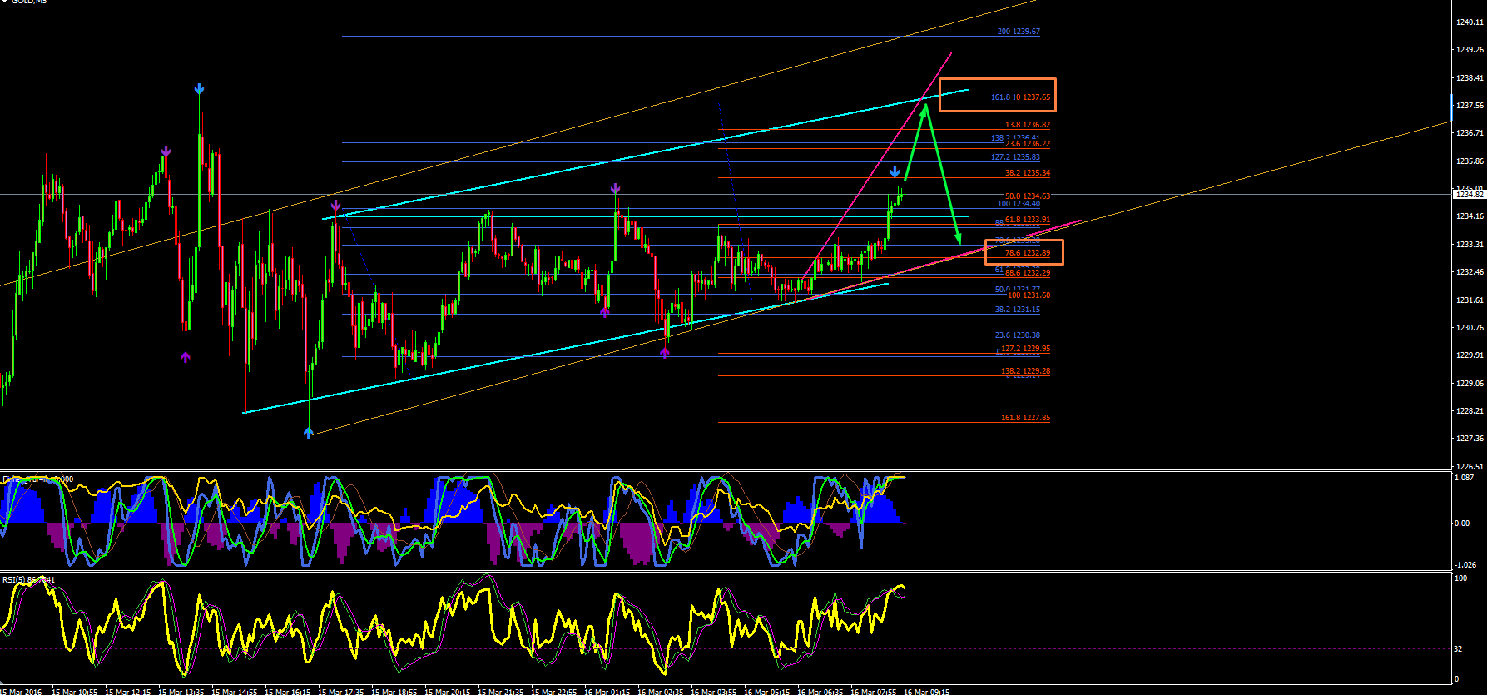Image resolution: width=1487 pixels, height=695 pixels.
Task: Click price scale value 1234.16
Action: click(x=1470, y=216)
